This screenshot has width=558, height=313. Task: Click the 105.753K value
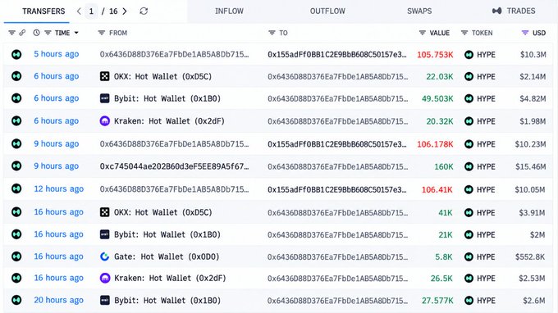tap(435, 55)
